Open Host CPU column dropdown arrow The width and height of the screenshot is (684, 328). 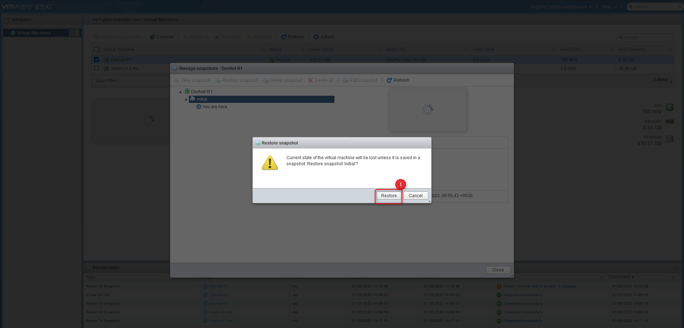coord(612,49)
